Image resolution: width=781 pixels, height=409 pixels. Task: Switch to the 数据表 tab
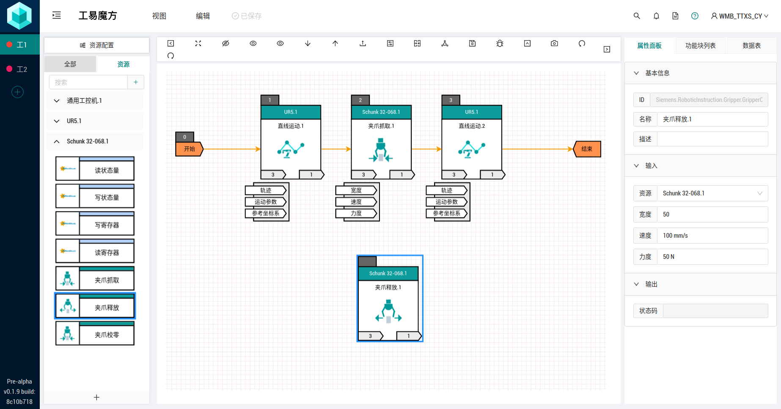[751, 46]
